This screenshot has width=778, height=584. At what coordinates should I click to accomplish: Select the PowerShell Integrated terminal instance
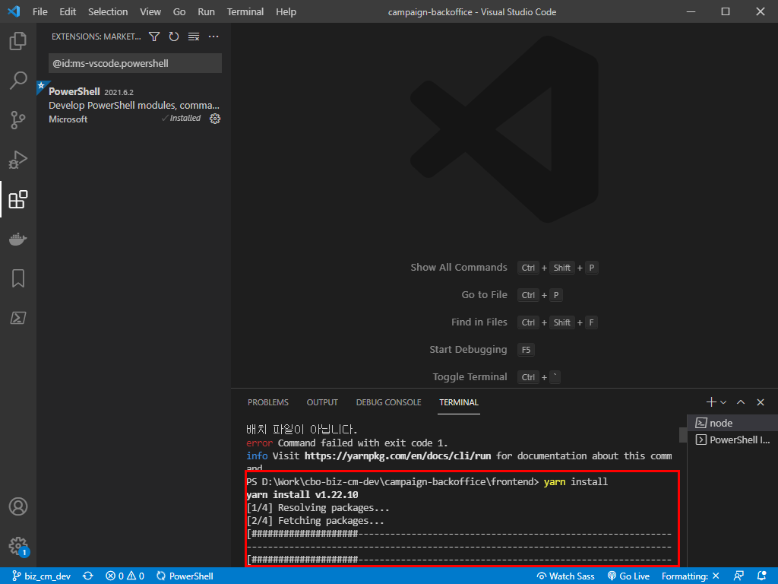coord(732,440)
